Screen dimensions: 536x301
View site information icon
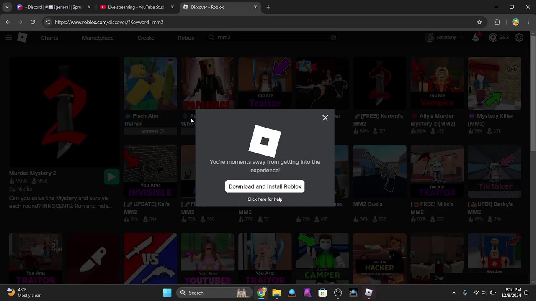(x=48, y=22)
